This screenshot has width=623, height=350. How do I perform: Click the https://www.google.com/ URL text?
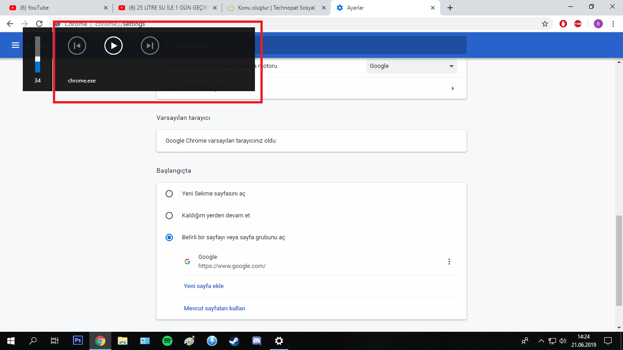pos(232,266)
